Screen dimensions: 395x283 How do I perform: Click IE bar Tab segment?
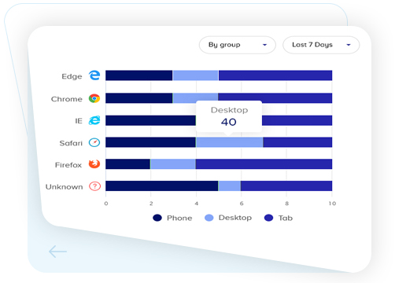click(297, 120)
